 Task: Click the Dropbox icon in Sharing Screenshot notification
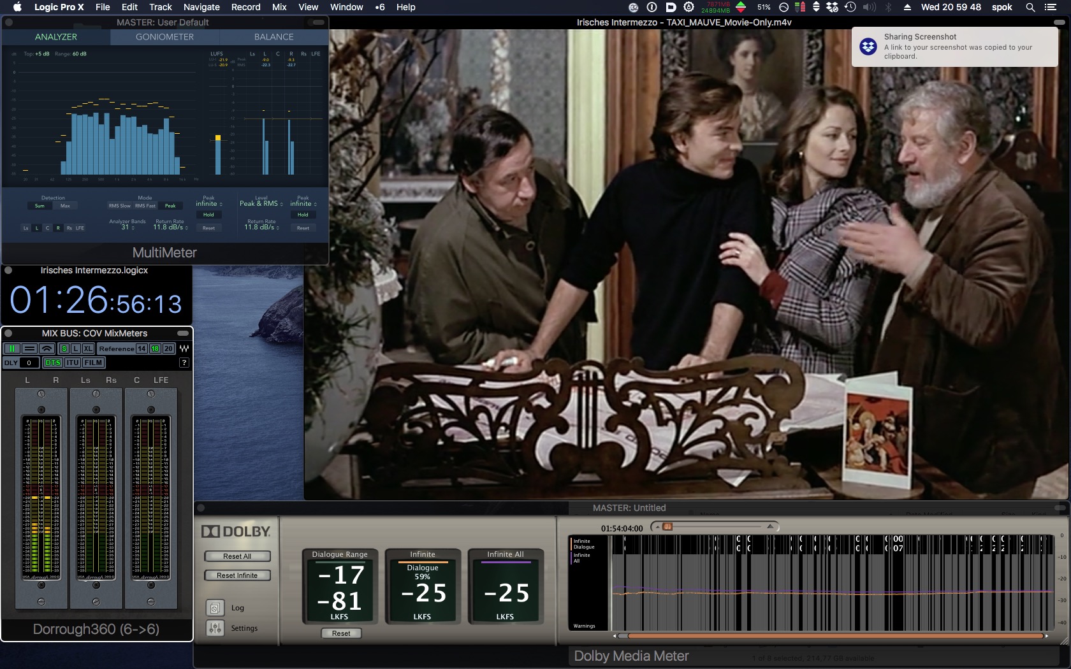point(868,47)
